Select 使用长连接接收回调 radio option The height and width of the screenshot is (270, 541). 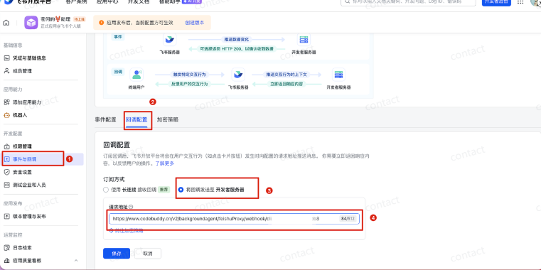[106, 190]
